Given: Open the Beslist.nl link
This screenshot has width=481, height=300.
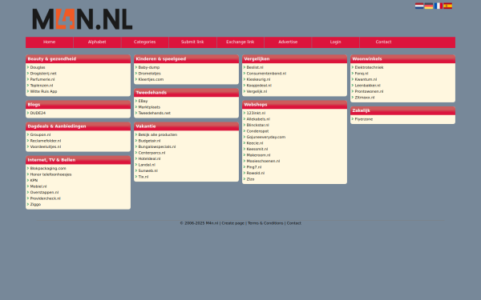Looking at the screenshot, I should [255, 67].
